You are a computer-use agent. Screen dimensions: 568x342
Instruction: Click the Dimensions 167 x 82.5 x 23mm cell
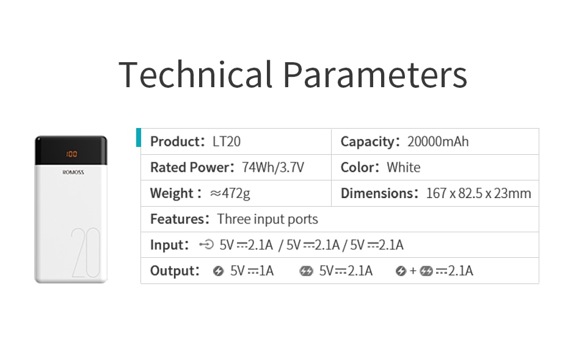coord(435,193)
